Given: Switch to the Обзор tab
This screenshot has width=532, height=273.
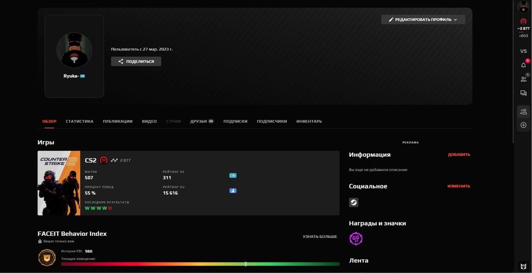Looking at the screenshot, I should coord(49,121).
